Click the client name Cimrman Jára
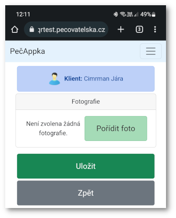176x218 pixels. [x=103, y=79]
